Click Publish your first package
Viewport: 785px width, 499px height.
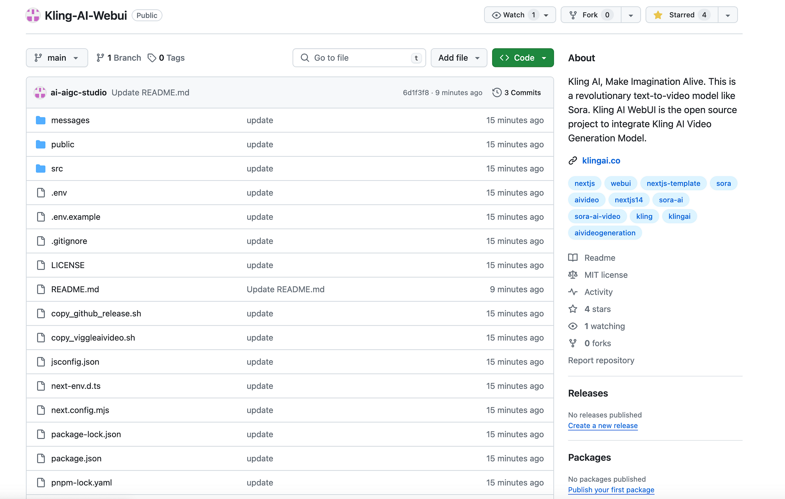611,490
